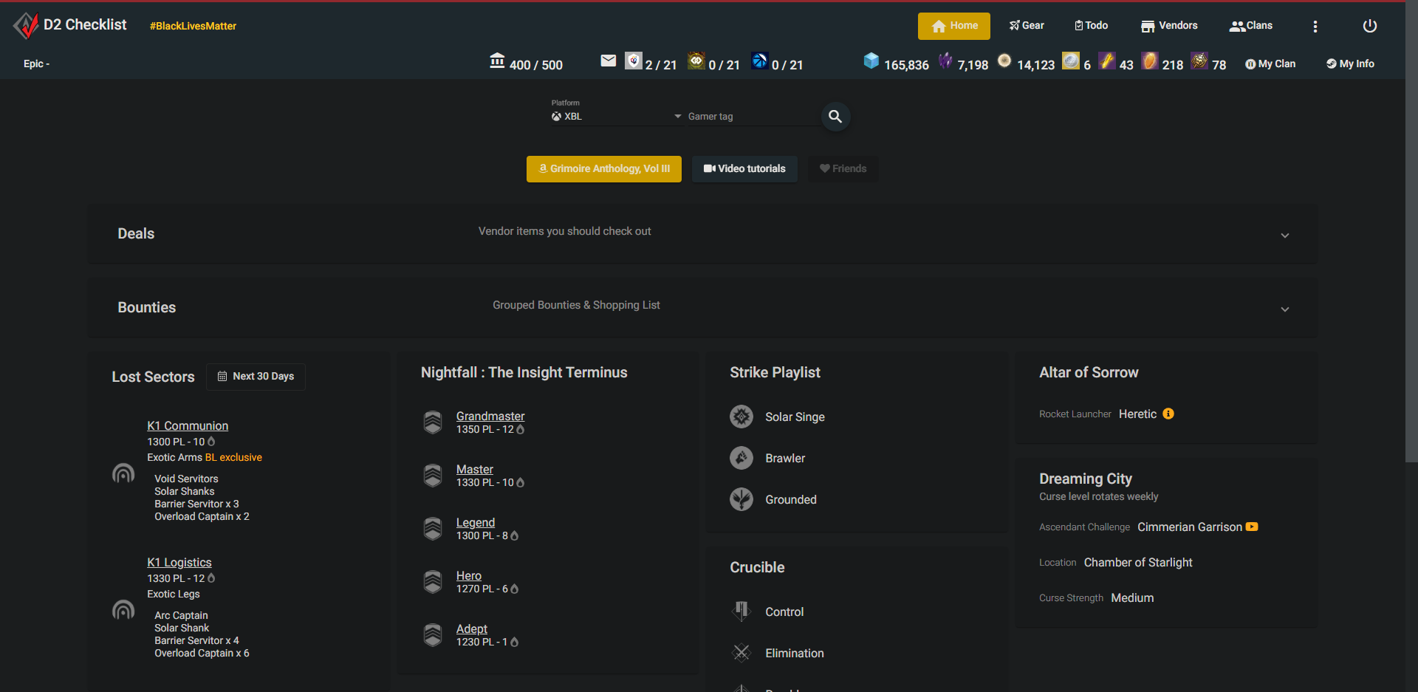Viewport: 1418px width, 692px height.
Task: Switch to the Gear tab
Action: (1027, 24)
